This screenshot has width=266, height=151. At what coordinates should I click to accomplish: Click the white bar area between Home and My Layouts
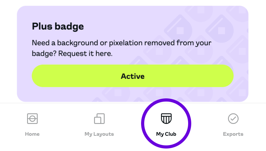66,125
